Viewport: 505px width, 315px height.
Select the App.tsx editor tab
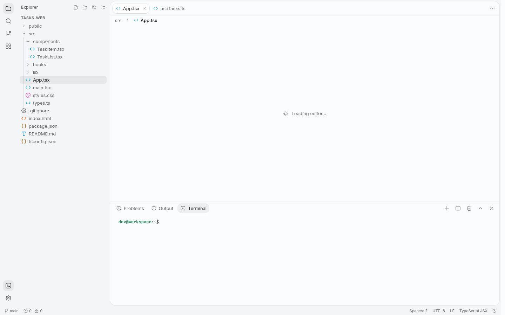click(131, 8)
